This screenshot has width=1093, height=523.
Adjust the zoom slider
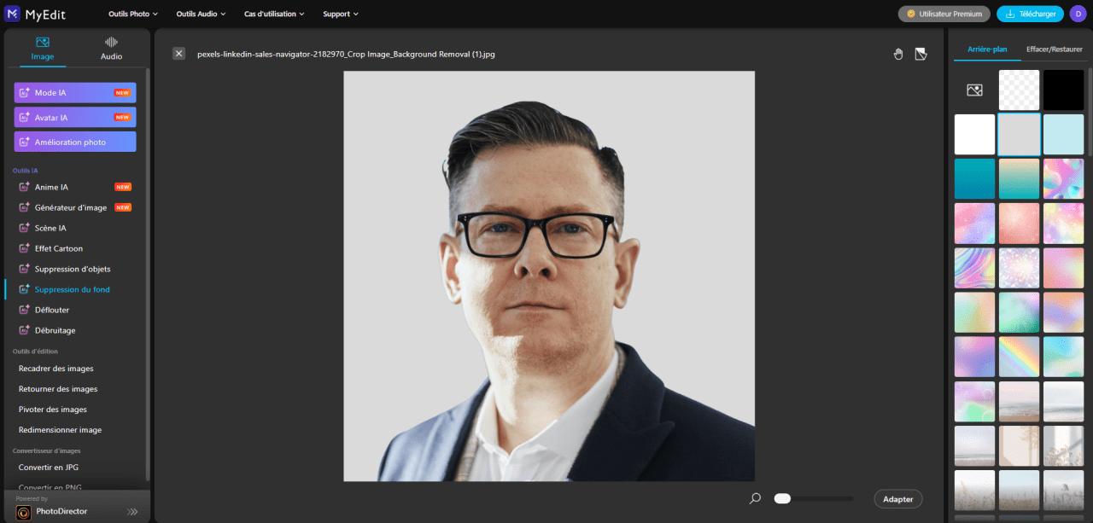pyautogui.click(x=781, y=498)
